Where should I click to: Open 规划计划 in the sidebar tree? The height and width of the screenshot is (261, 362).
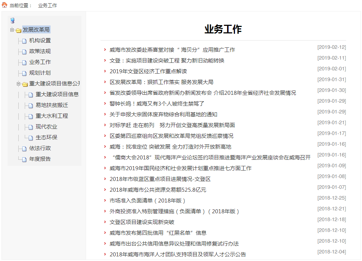coord(40,73)
